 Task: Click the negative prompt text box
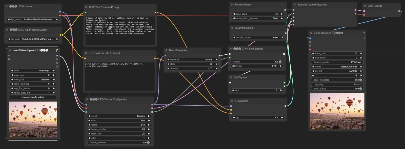[x=120, y=76]
